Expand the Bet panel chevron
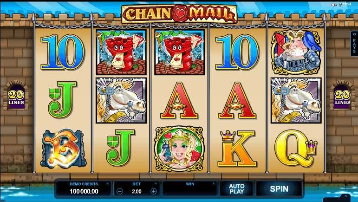Screen dimensions: 358x202 click(x=156, y=183)
